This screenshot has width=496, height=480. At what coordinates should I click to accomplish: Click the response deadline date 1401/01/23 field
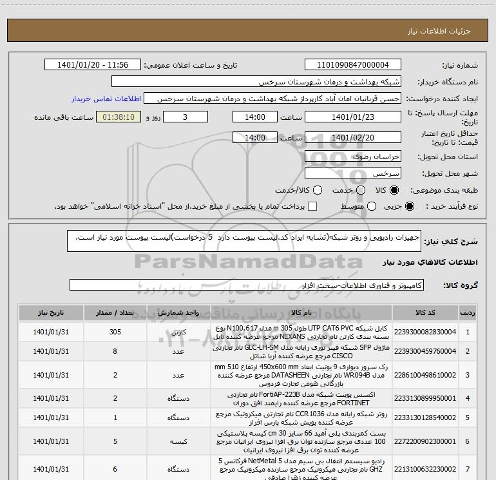click(x=353, y=117)
